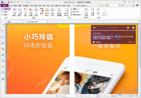Screen dimensions: 141x98
Task: Create PDF from web page (从网页)
Action: tap(36, 12)
